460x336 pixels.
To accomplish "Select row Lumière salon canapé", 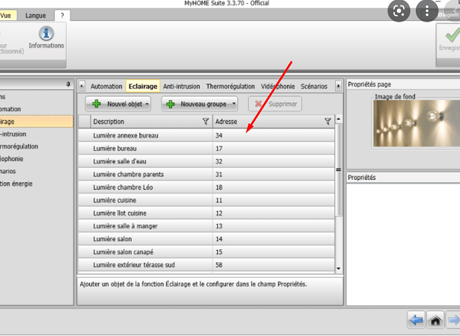I will (x=206, y=251).
